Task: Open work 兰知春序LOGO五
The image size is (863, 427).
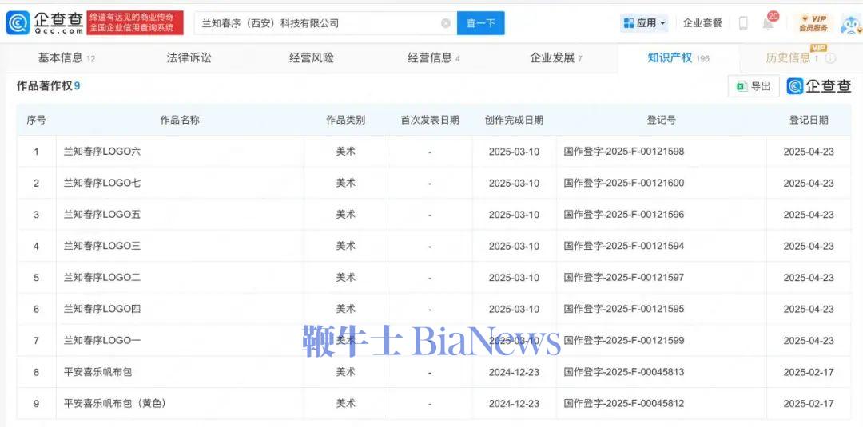Action: pos(102,215)
